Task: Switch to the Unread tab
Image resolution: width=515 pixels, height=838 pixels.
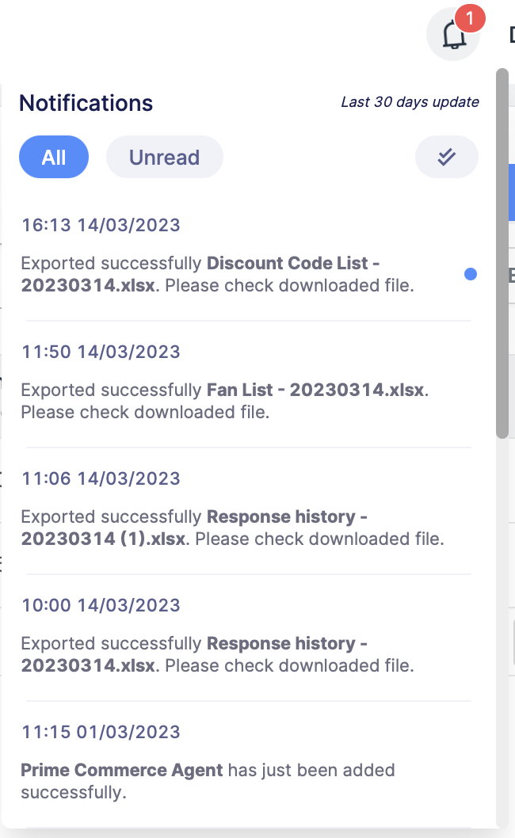Action: pyautogui.click(x=164, y=157)
